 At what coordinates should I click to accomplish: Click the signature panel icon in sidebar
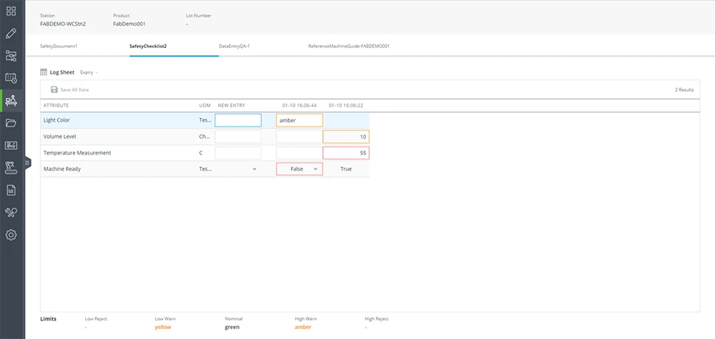pyautogui.click(x=11, y=146)
